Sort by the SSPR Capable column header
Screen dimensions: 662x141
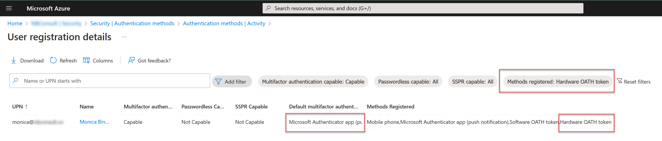(251, 107)
